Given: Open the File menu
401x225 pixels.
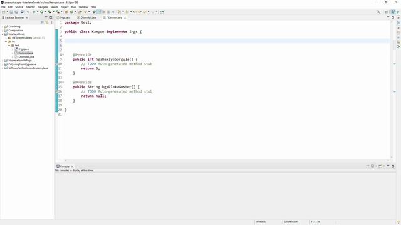Looking at the screenshot, I should pyautogui.click(x=3, y=7).
